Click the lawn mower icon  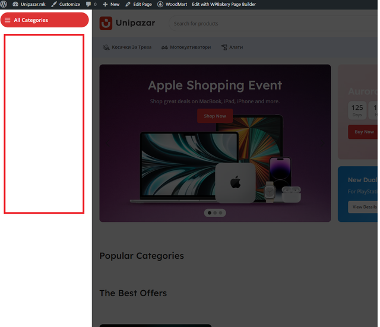(x=106, y=47)
